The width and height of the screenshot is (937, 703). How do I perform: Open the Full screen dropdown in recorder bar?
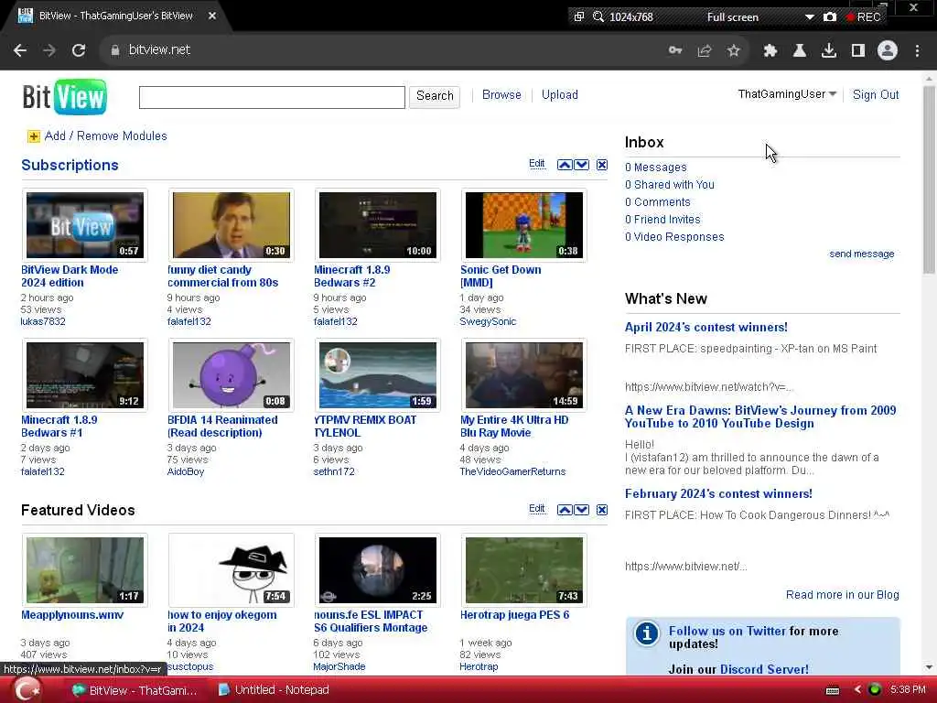(809, 17)
